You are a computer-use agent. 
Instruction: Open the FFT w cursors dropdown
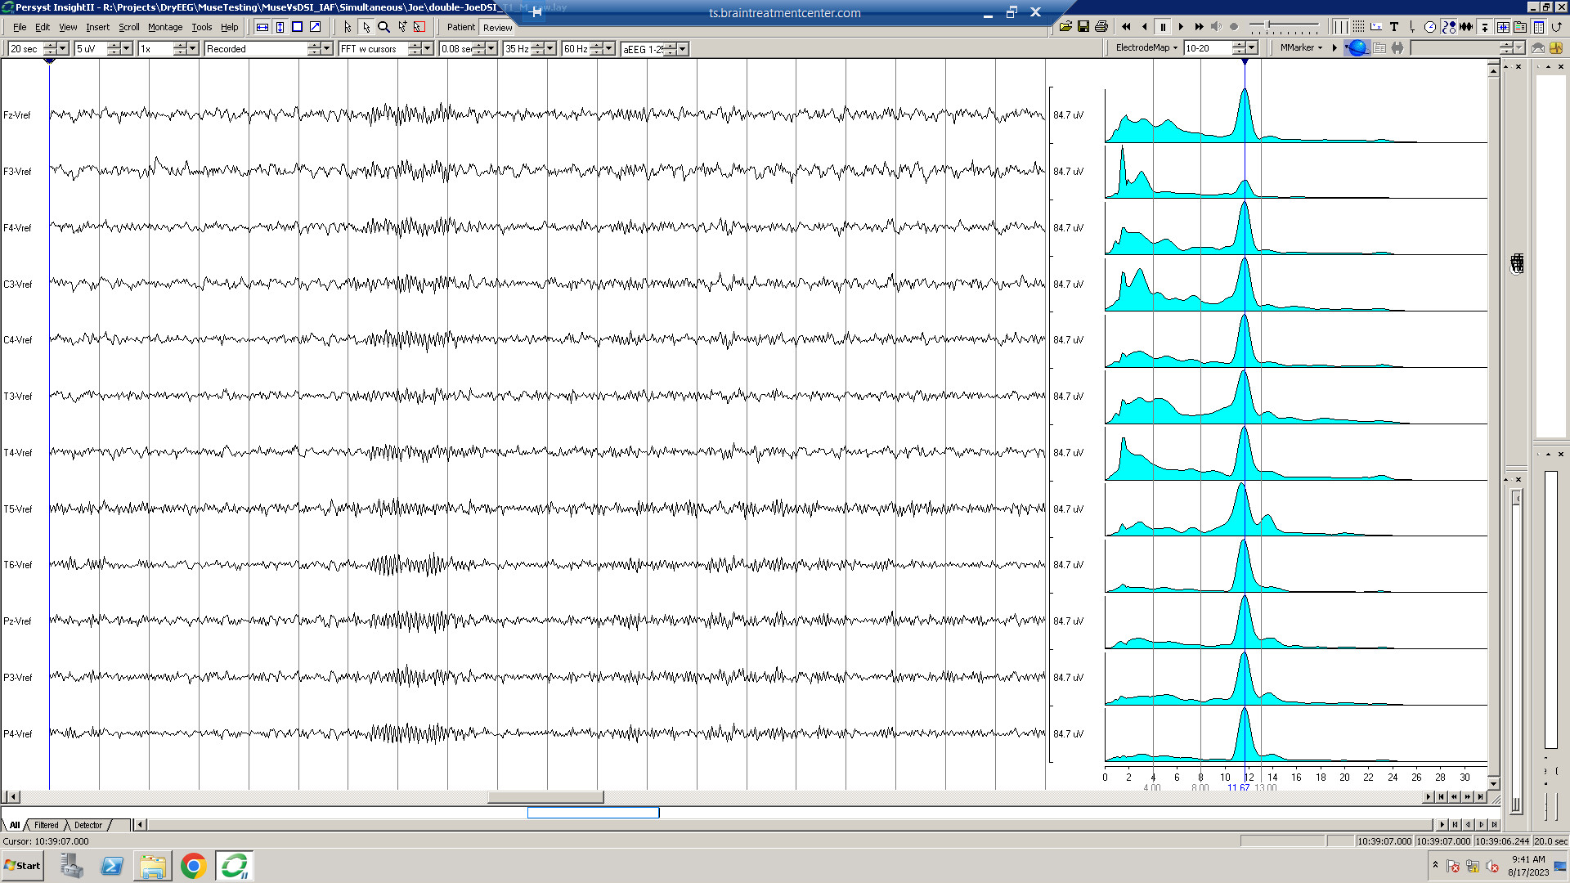(x=427, y=49)
